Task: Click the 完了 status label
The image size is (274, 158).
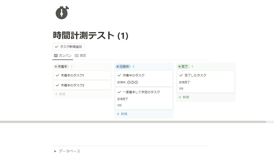Action: (183, 67)
